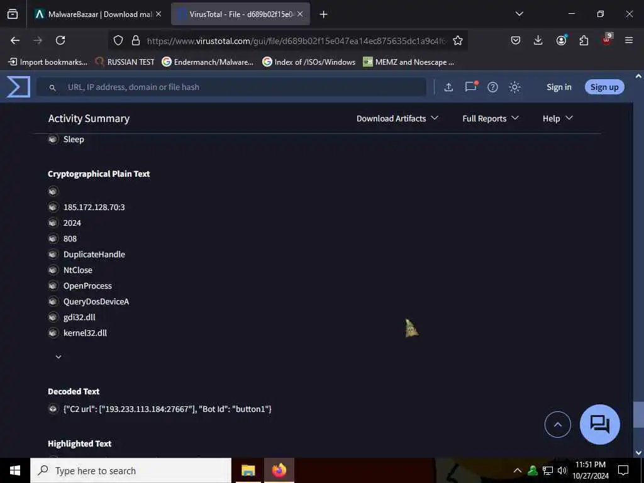Image resolution: width=644 pixels, height=483 pixels.
Task: Show hidden system tray icons
Action: point(518,470)
